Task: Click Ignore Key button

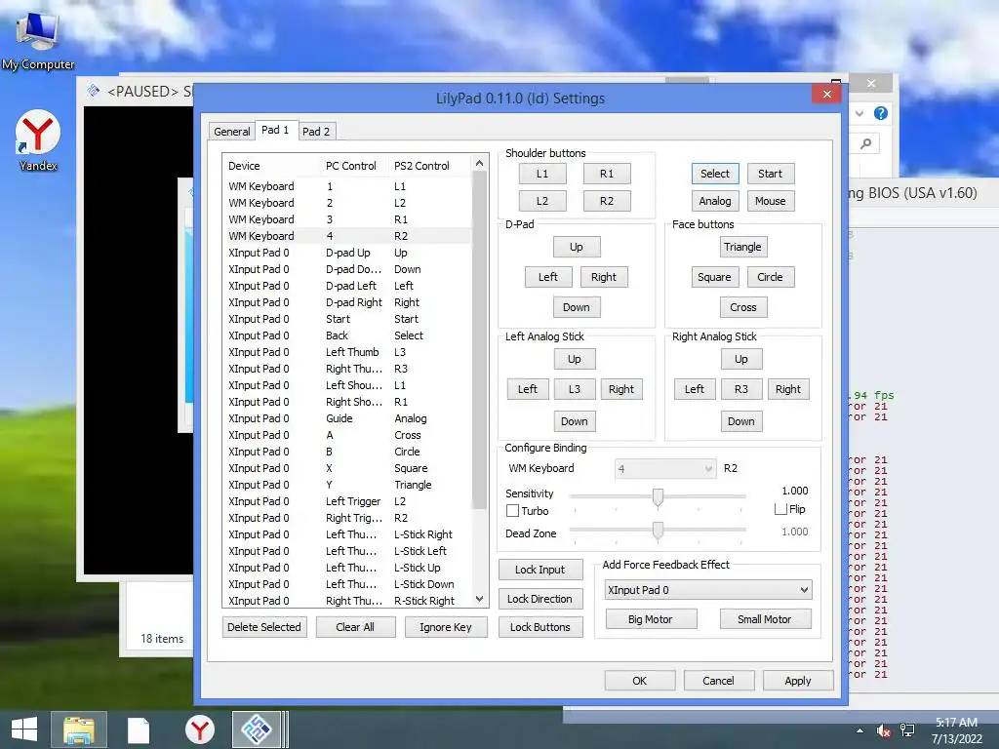Action: (445, 627)
